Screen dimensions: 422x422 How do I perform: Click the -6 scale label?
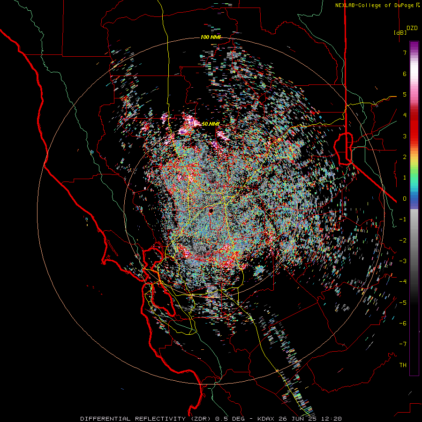coord(403,323)
